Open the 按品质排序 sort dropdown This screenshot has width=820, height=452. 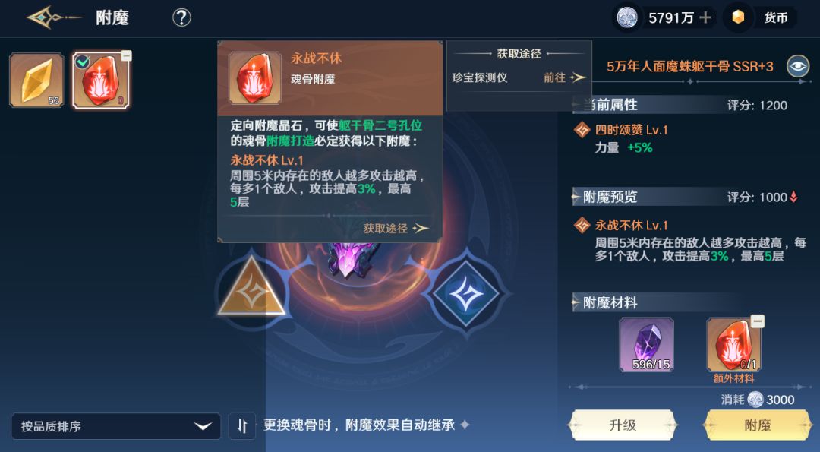(115, 426)
